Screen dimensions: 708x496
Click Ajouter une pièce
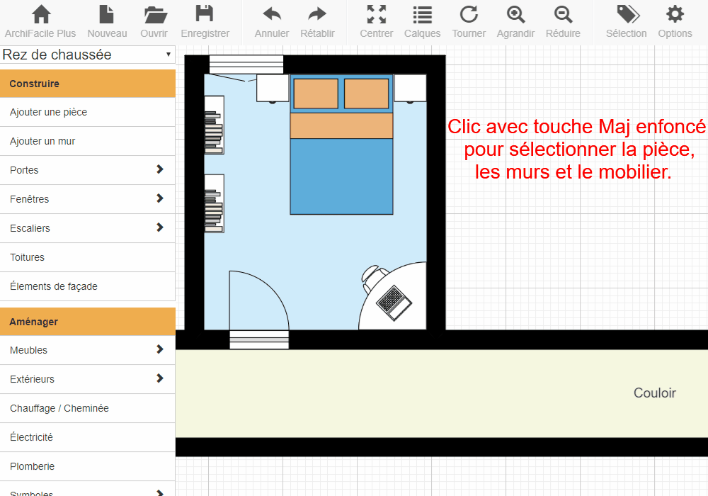(88, 112)
